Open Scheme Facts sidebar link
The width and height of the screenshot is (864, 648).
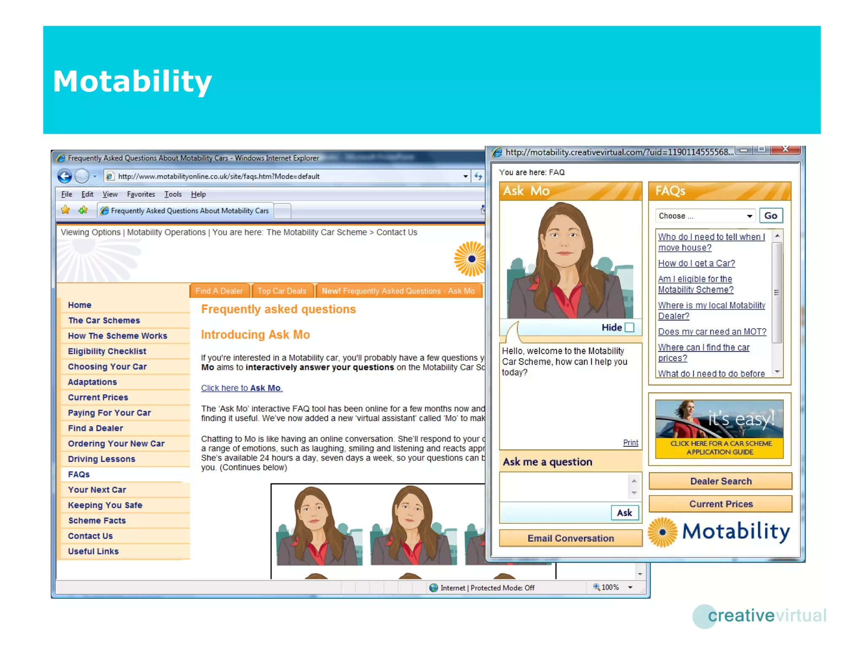coord(97,521)
